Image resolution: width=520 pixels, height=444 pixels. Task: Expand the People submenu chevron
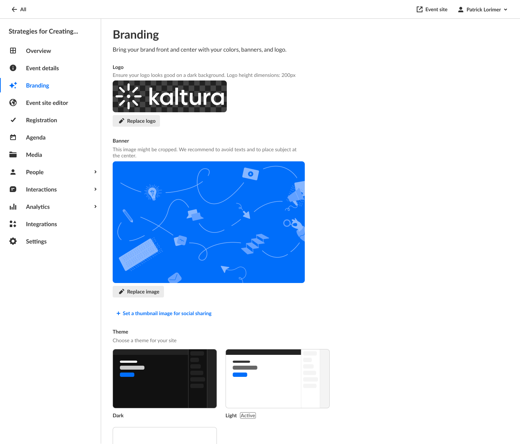[x=95, y=172]
